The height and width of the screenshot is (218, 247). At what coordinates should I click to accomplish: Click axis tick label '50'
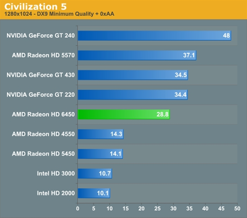[237, 209]
